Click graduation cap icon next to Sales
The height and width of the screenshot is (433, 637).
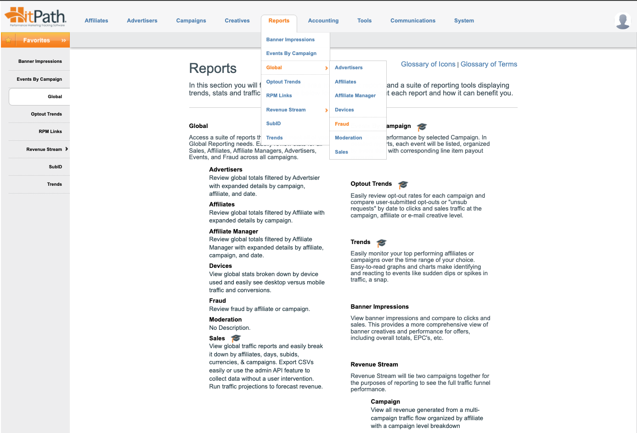point(236,339)
